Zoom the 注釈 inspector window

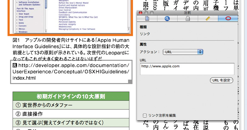point(152,13)
